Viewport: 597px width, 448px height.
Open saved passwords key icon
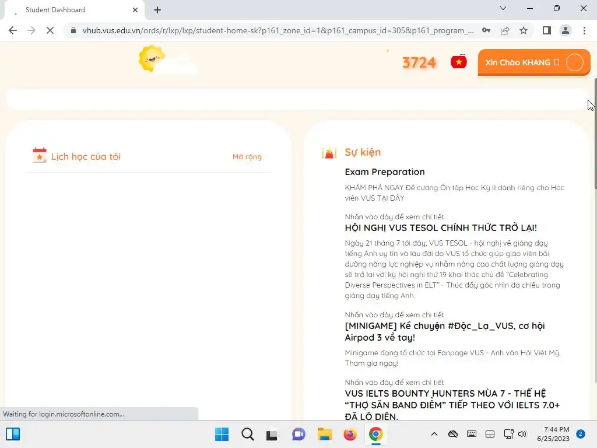(x=486, y=30)
